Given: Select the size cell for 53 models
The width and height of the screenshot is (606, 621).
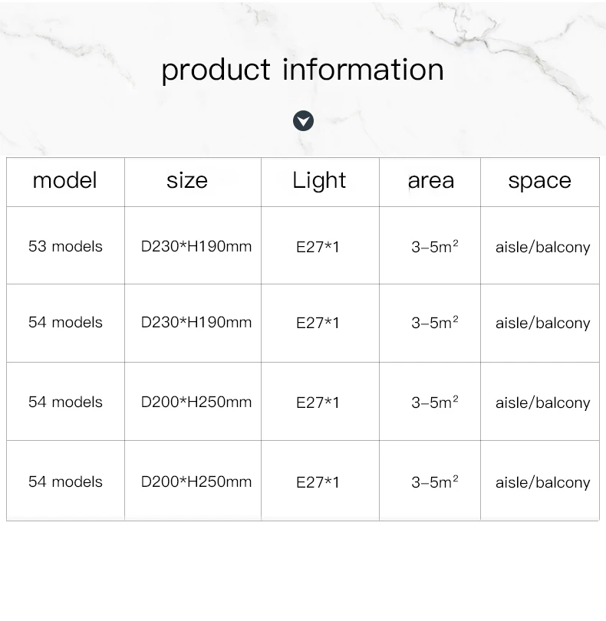Looking at the screenshot, I should point(196,247).
